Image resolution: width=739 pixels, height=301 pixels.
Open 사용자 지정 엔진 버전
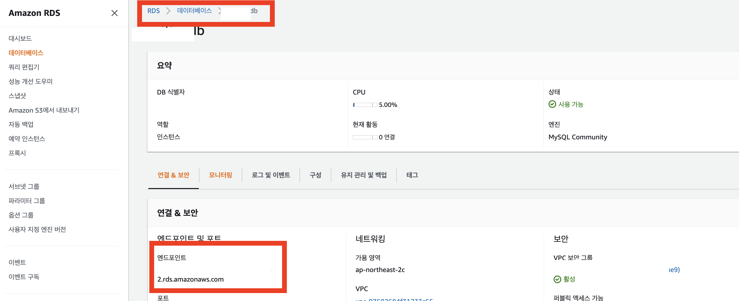(37, 229)
